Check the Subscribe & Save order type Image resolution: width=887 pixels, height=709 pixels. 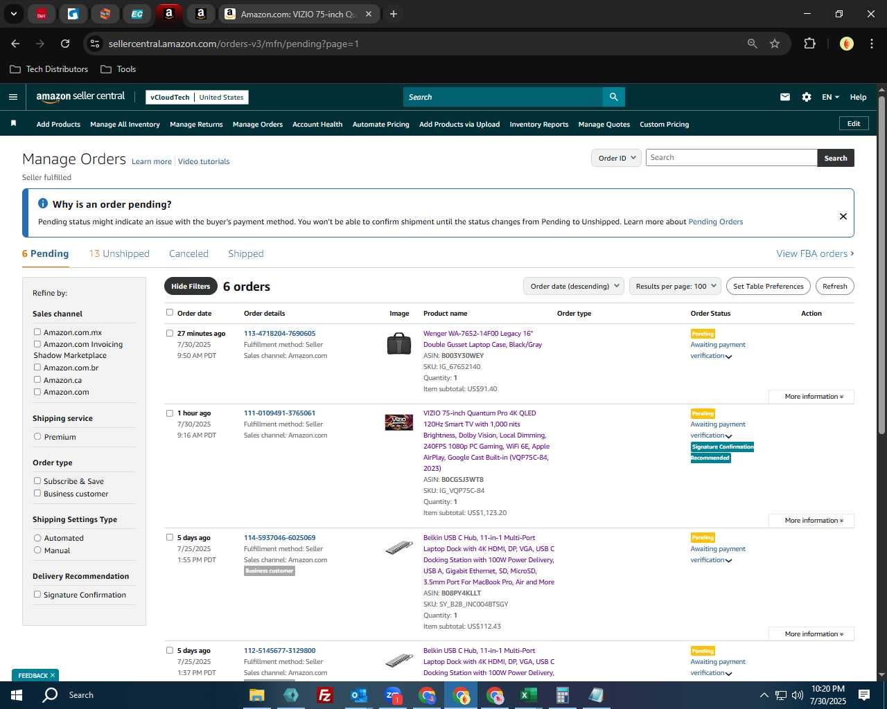coord(37,481)
